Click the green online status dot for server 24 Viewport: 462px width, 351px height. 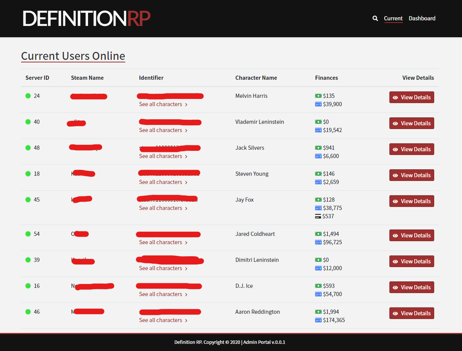point(28,96)
